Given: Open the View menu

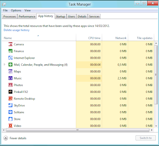Looking at the screenshot, I should pyautogui.click(x=27, y=10).
